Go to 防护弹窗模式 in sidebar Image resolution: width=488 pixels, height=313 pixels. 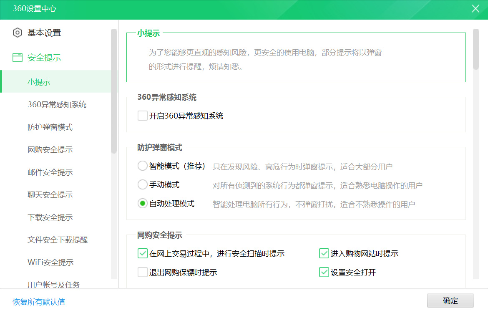click(50, 127)
